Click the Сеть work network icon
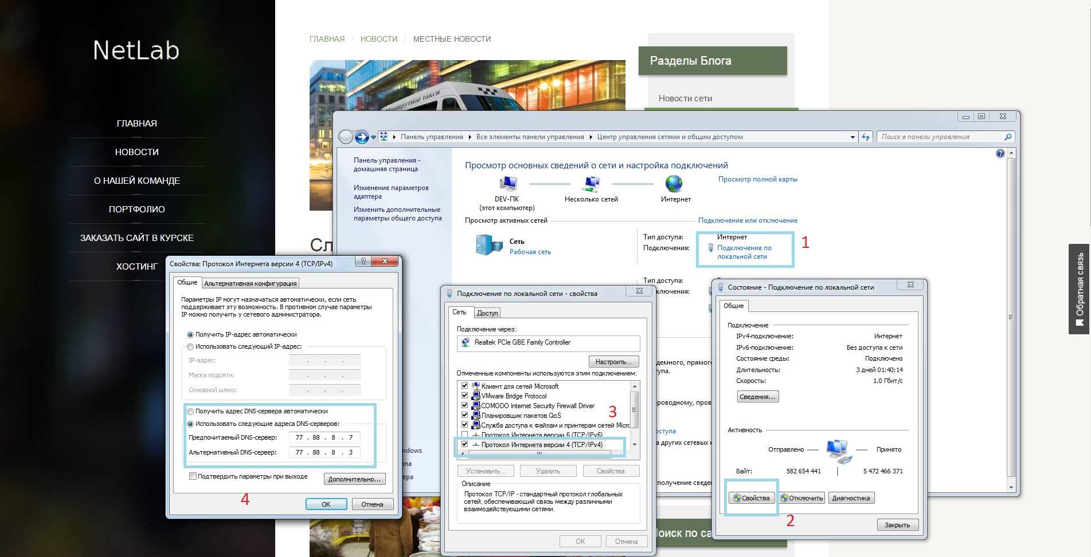 tap(489, 244)
